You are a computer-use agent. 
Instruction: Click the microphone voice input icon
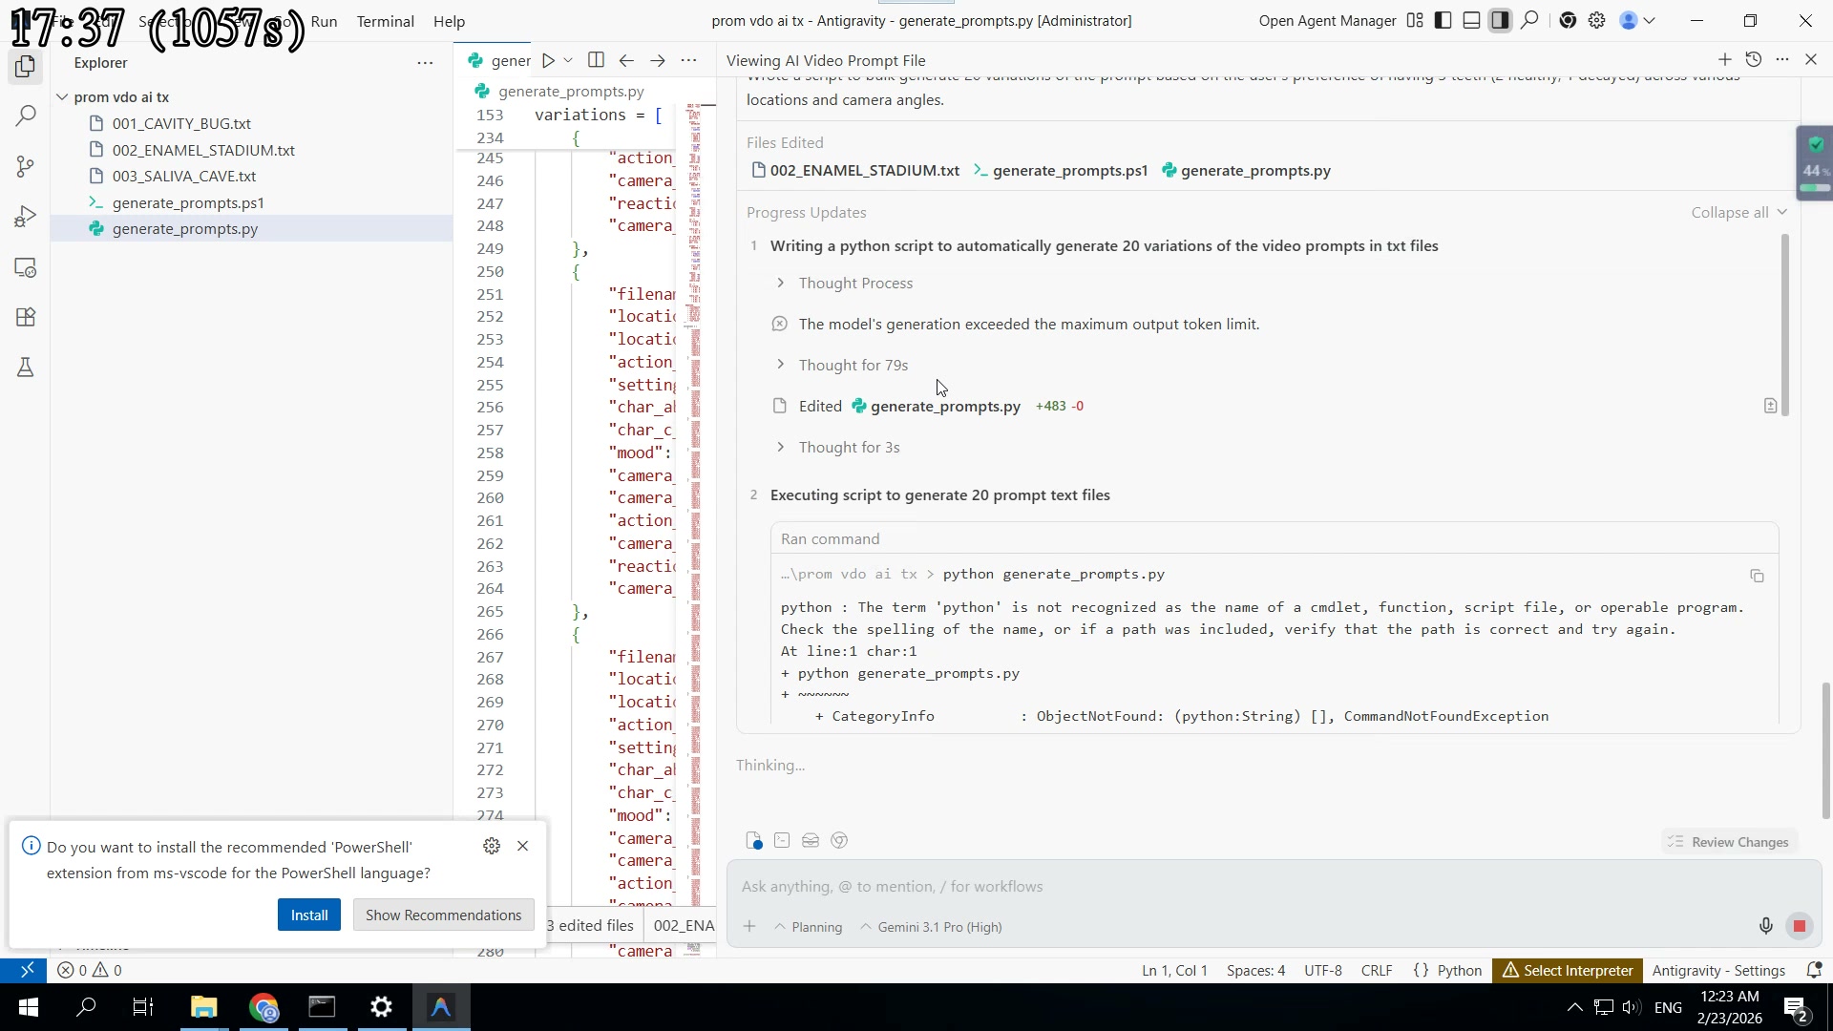point(1765,926)
